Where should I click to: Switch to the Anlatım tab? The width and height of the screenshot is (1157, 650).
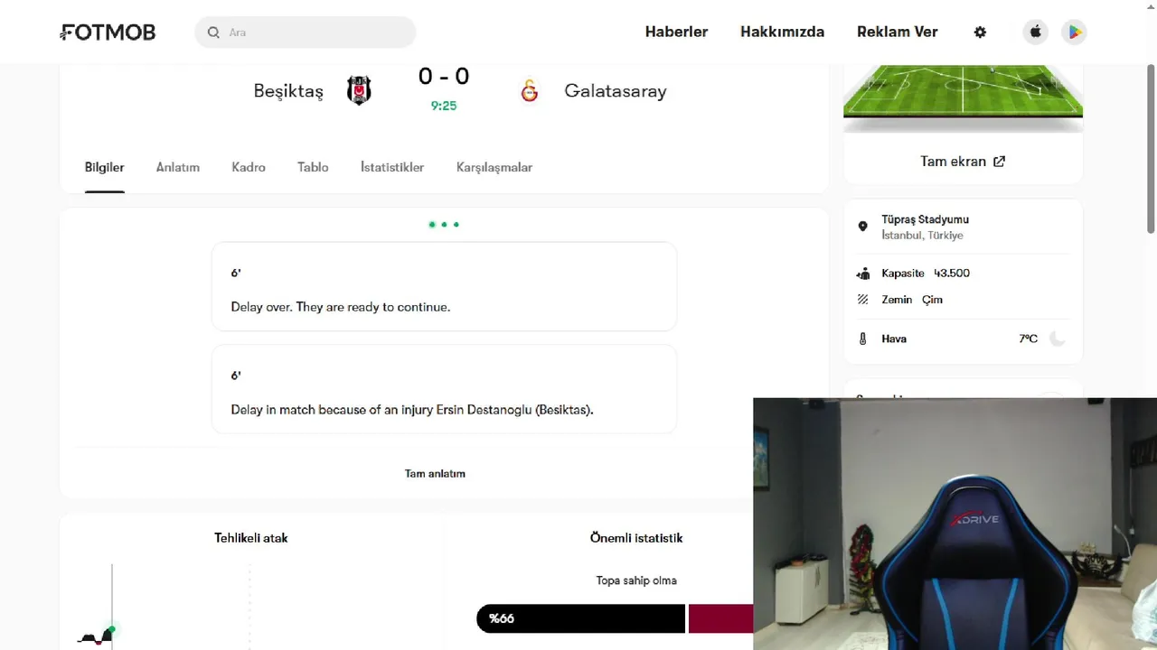177,167
